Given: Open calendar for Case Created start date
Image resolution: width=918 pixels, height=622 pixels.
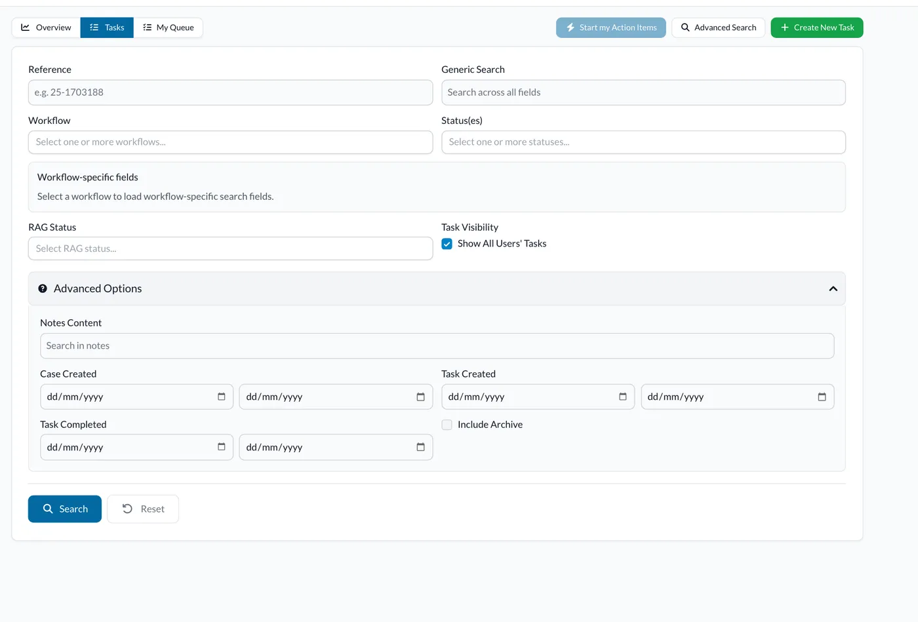Looking at the screenshot, I should click(x=222, y=397).
